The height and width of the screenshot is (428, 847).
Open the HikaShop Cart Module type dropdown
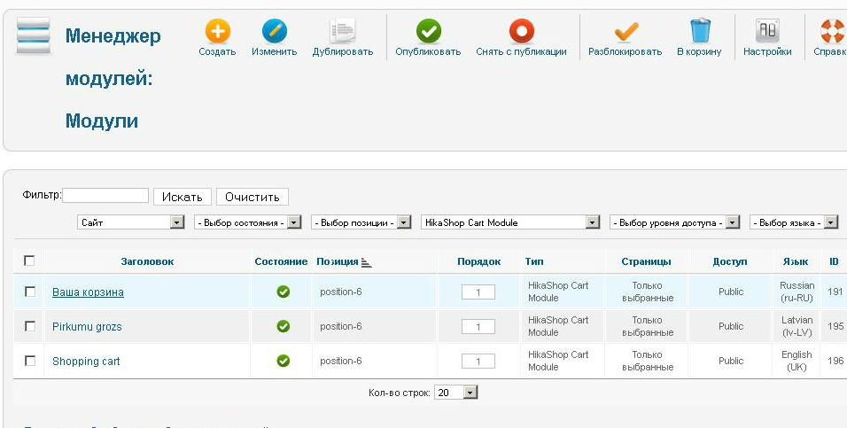pyautogui.click(x=510, y=222)
